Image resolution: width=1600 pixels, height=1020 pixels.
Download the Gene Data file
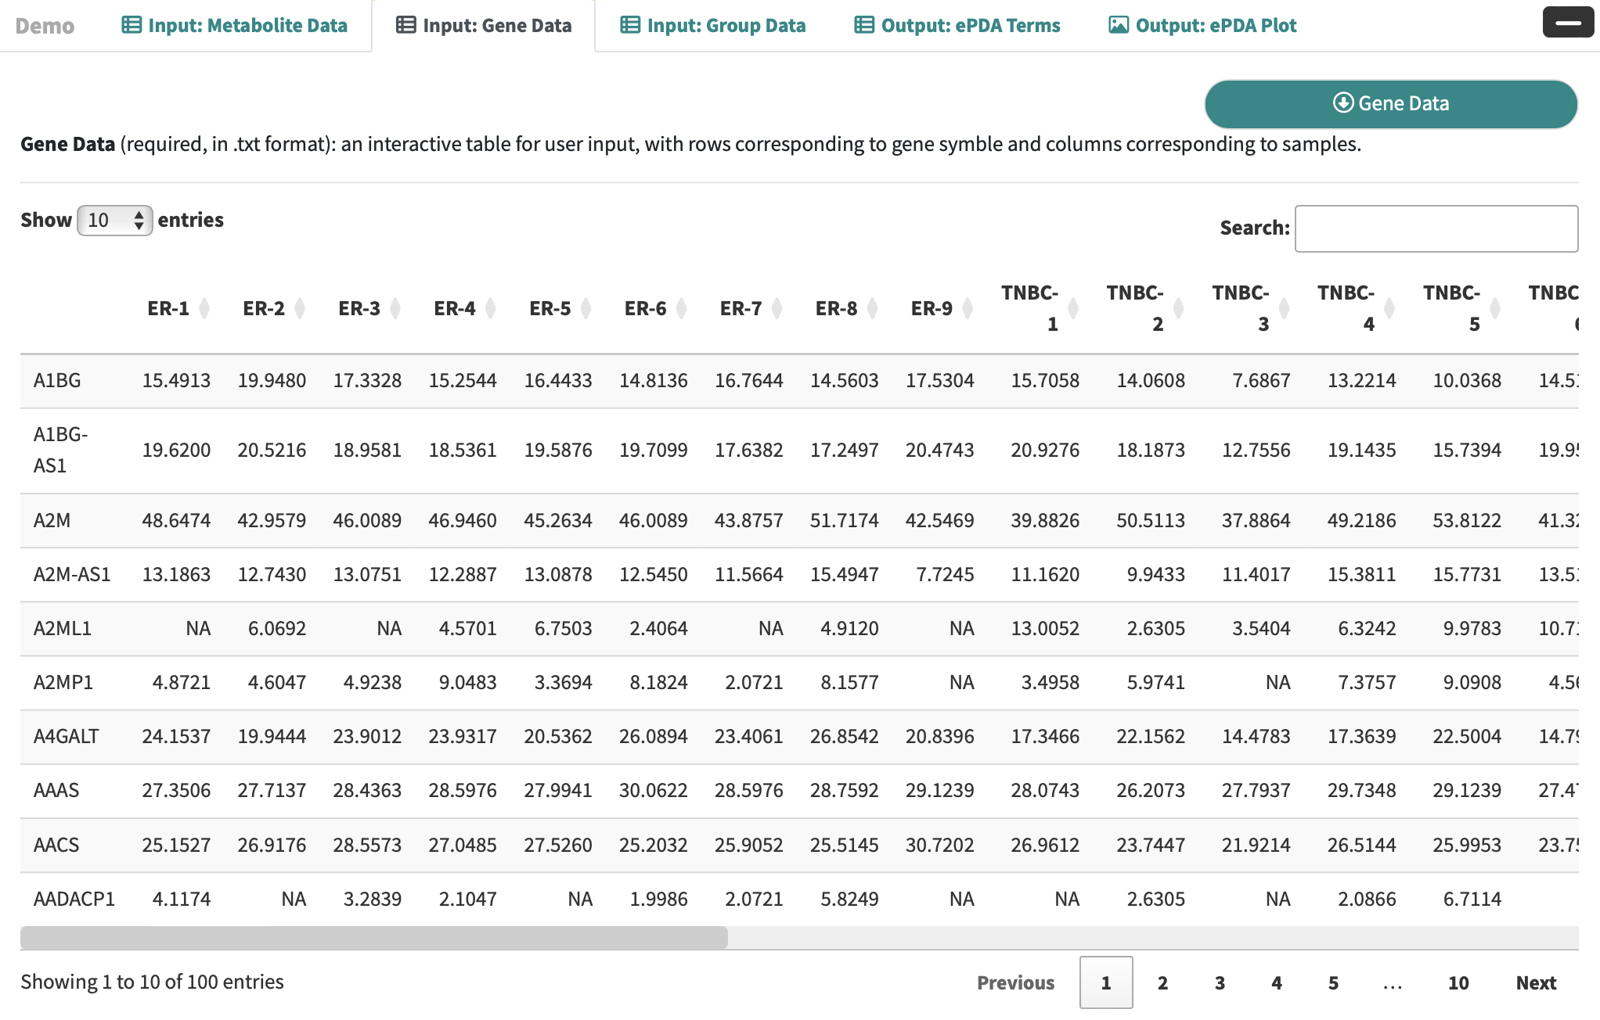(x=1390, y=104)
